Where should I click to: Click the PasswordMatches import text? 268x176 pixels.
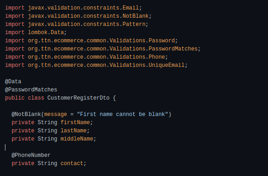point(173,49)
